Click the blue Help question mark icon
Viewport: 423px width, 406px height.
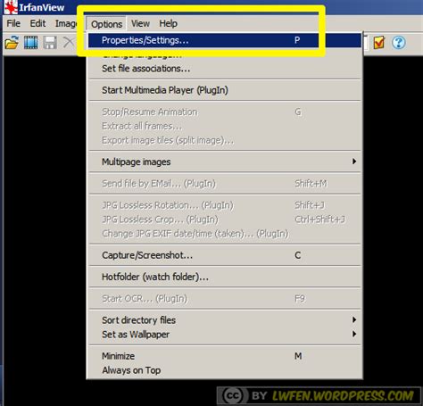399,42
